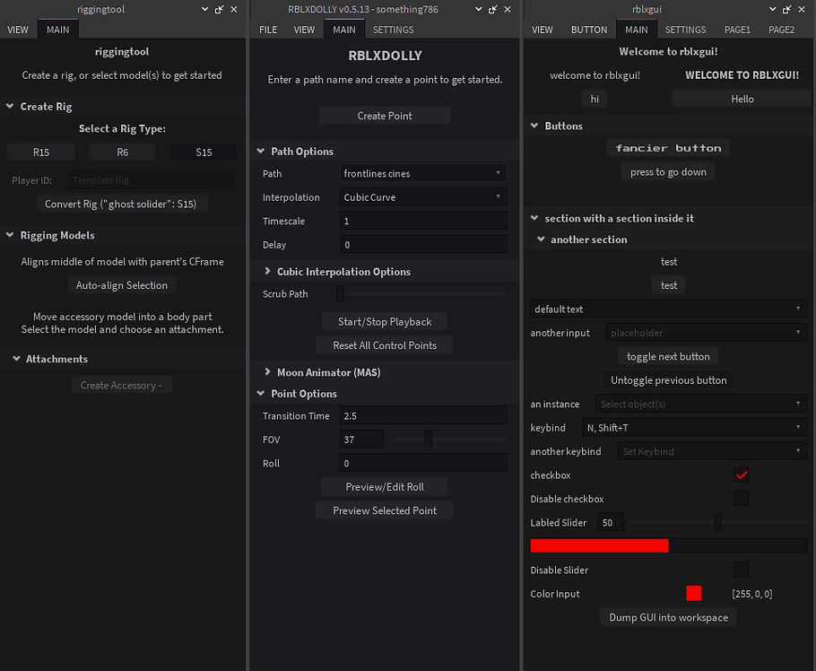Uncheck the red 'checkbox' in rblxgui
Viewport: 816px width, 671px height.
[742, 475]
